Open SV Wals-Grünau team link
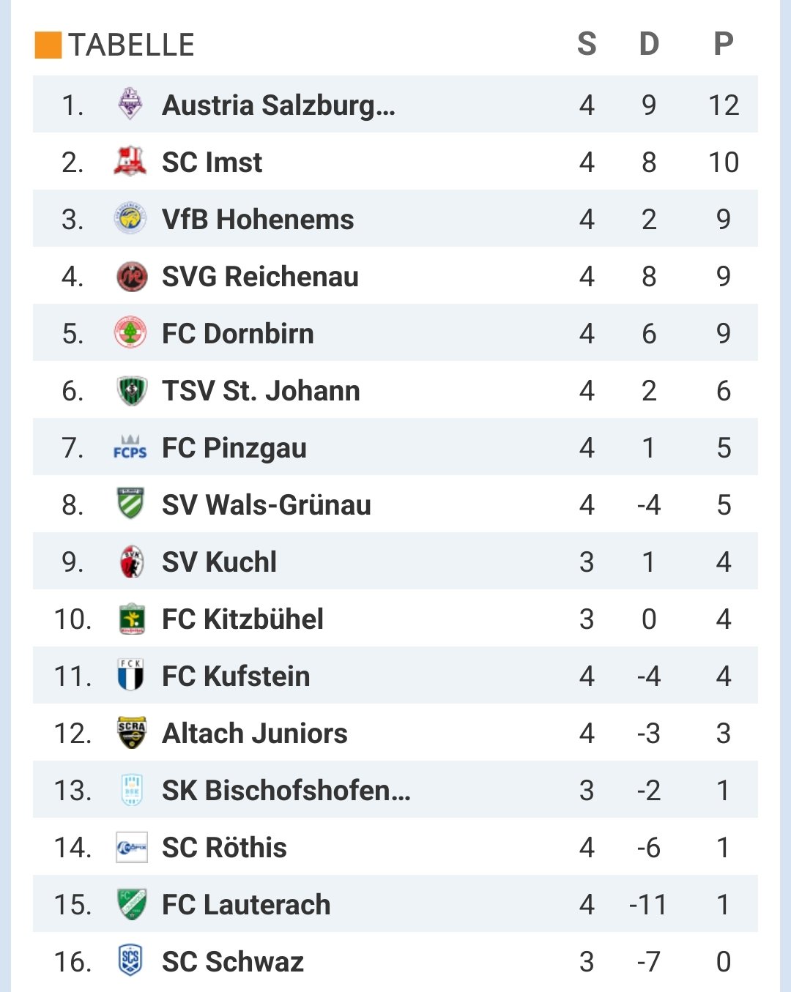This screenshot has height=992, width=791. coord(267,505)
